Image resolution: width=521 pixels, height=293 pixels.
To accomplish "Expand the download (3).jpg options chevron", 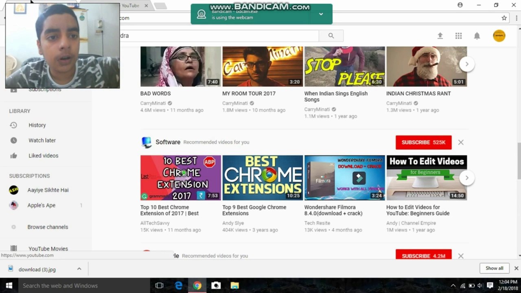I will click(79, 269).
